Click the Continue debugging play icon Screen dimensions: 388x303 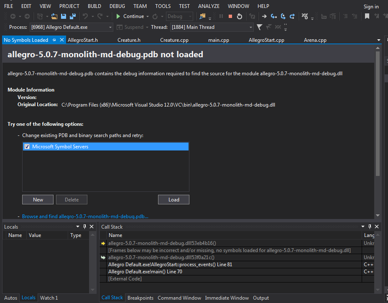[x=118, y=16]
